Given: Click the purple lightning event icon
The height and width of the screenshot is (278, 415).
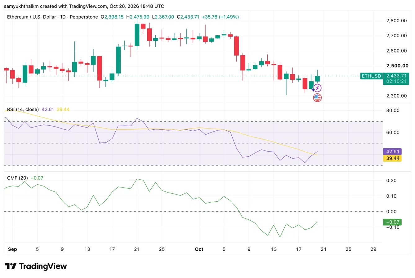Looking at the screenshot, I should tap(317, 88).
